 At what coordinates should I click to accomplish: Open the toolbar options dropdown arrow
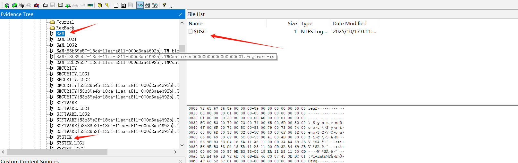tap(171, 7)
